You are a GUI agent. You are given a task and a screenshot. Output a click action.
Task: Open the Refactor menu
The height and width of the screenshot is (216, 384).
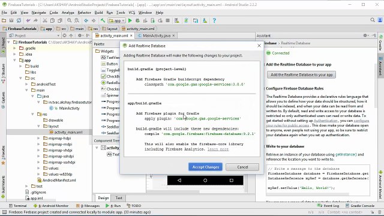click(x=84, y=13)
